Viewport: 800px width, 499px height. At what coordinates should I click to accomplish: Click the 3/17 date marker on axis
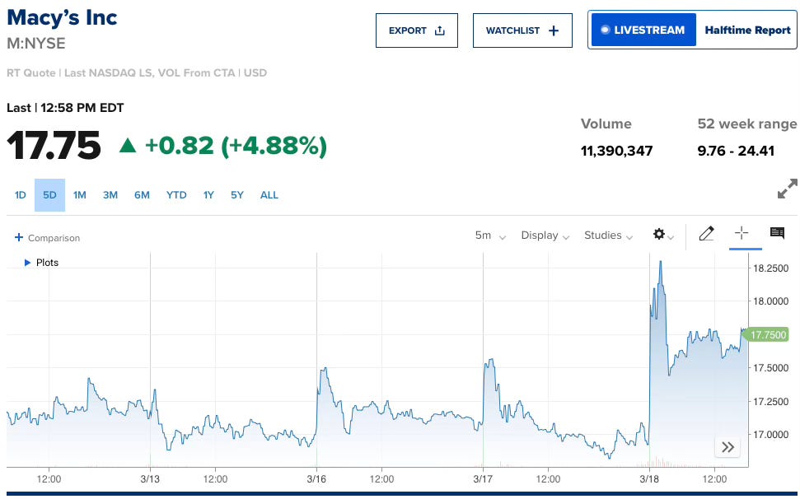click(x=483, y=479)
